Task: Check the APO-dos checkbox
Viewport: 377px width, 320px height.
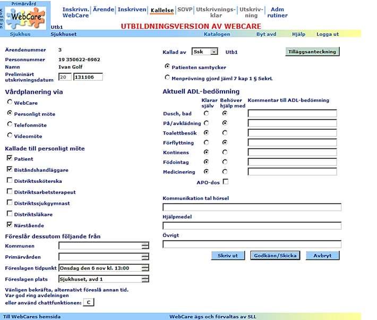Action: tap(226, 182)
